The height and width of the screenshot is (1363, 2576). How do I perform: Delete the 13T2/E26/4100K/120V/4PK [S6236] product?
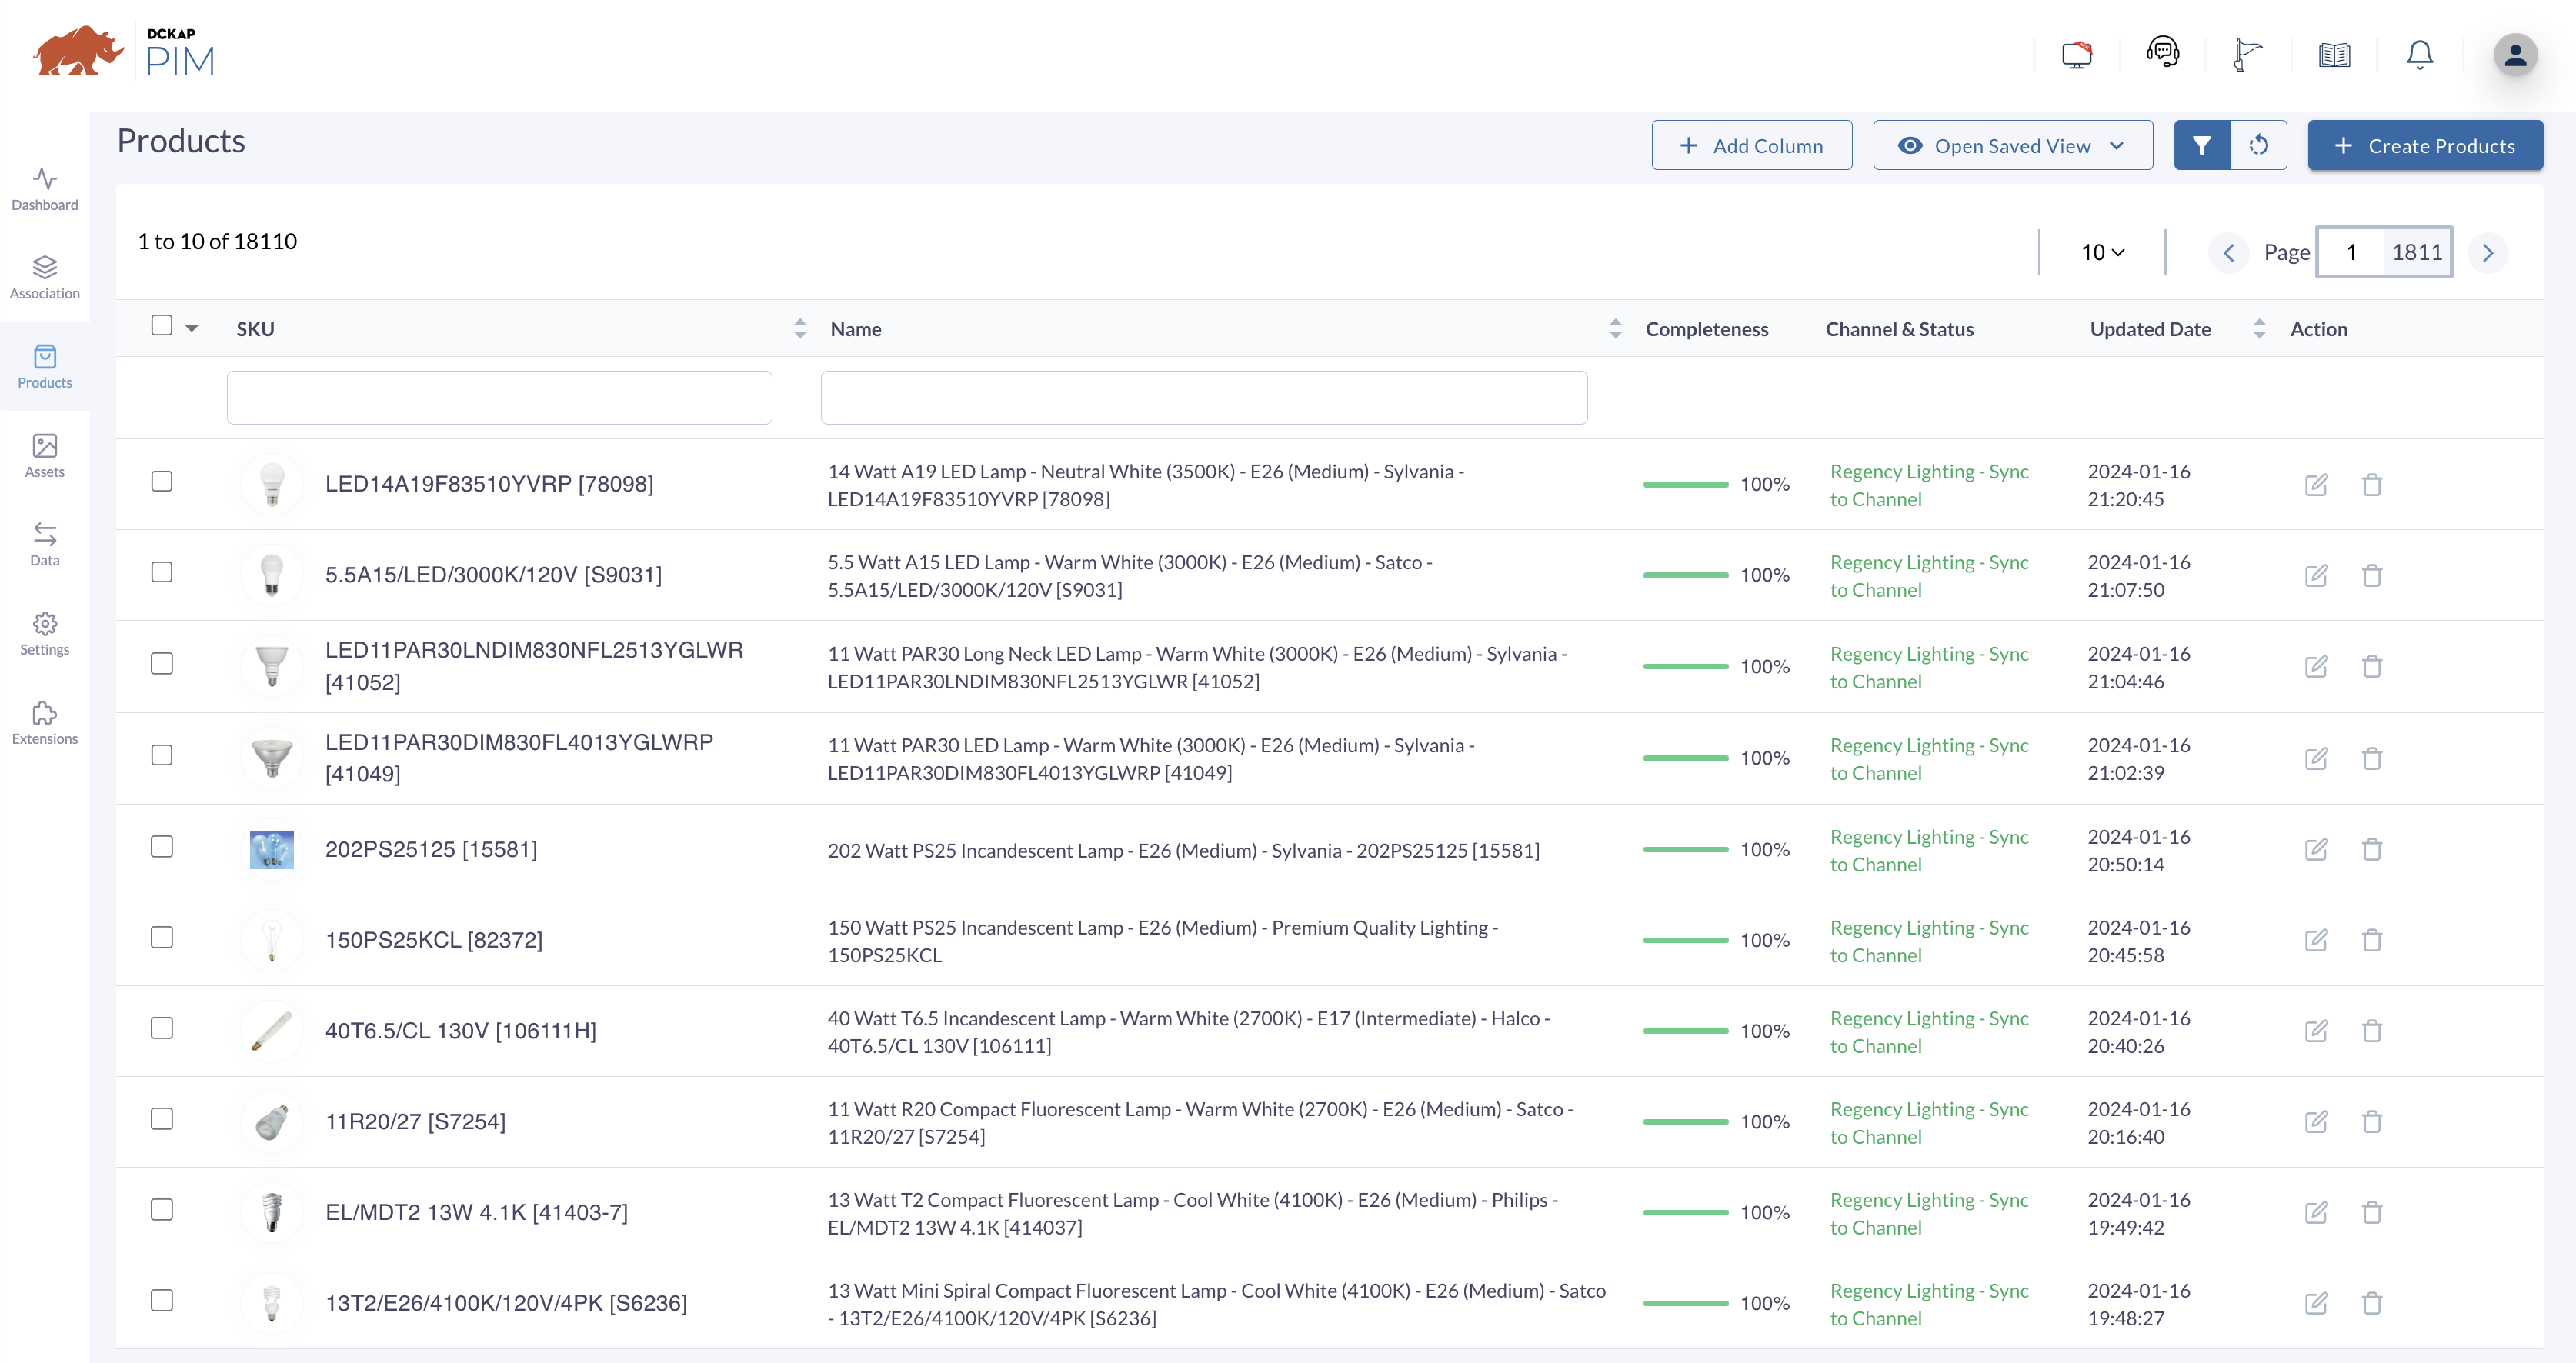pos(2372,1304)
